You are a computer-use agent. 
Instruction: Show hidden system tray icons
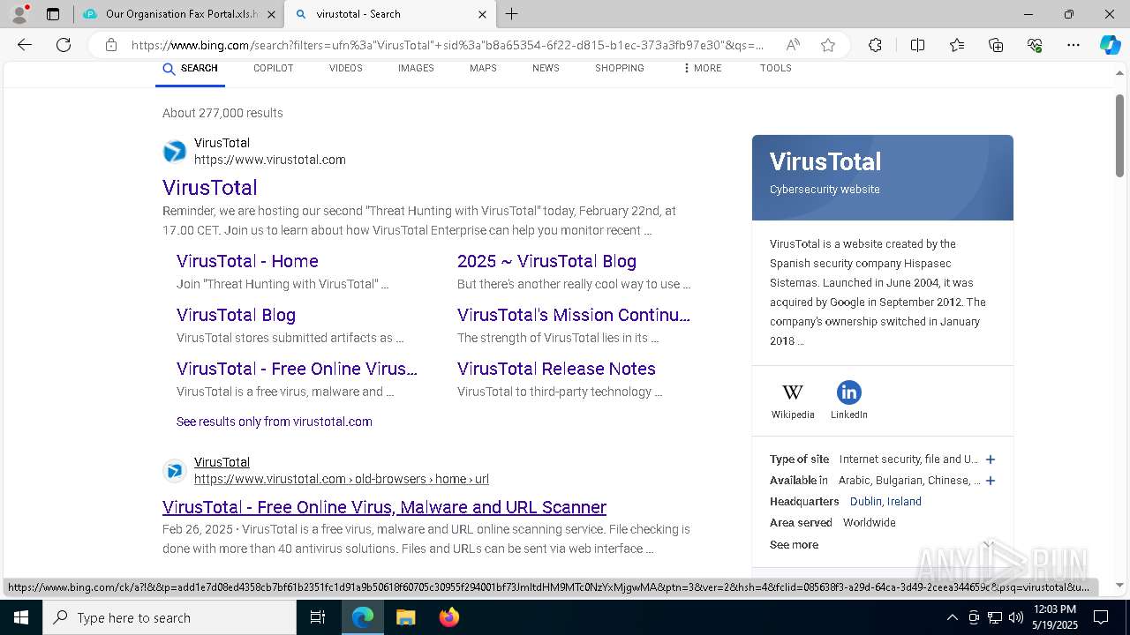(952, 617)
